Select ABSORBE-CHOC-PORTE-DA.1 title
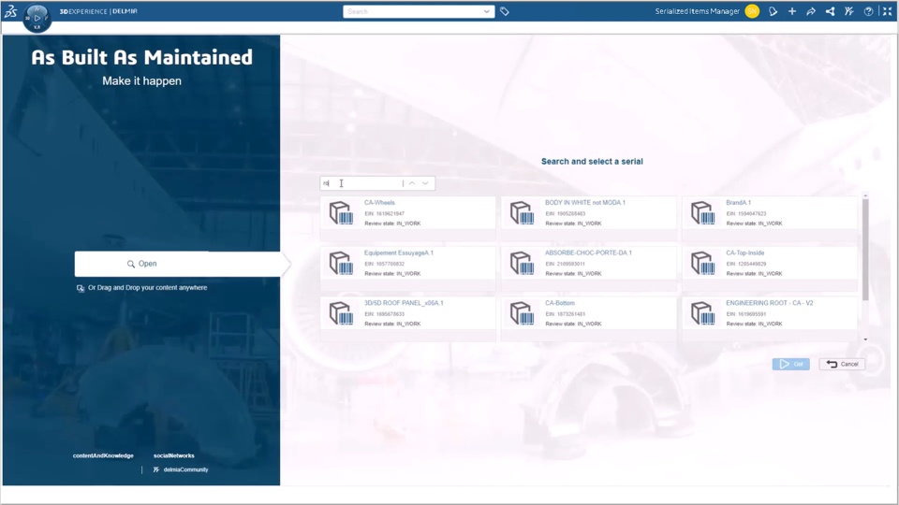 pos(588,252)
